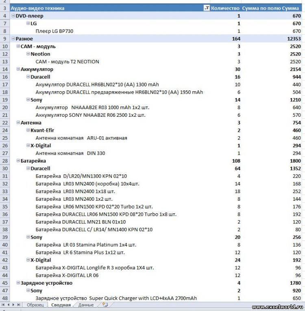Screen dimensions: 305x311
Task: Collapse Sony under Аккумулятор
Action: (x=28, y=100)
